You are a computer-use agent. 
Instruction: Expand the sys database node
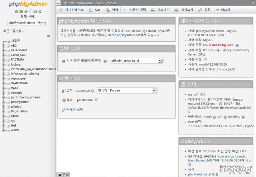(4, 121)
